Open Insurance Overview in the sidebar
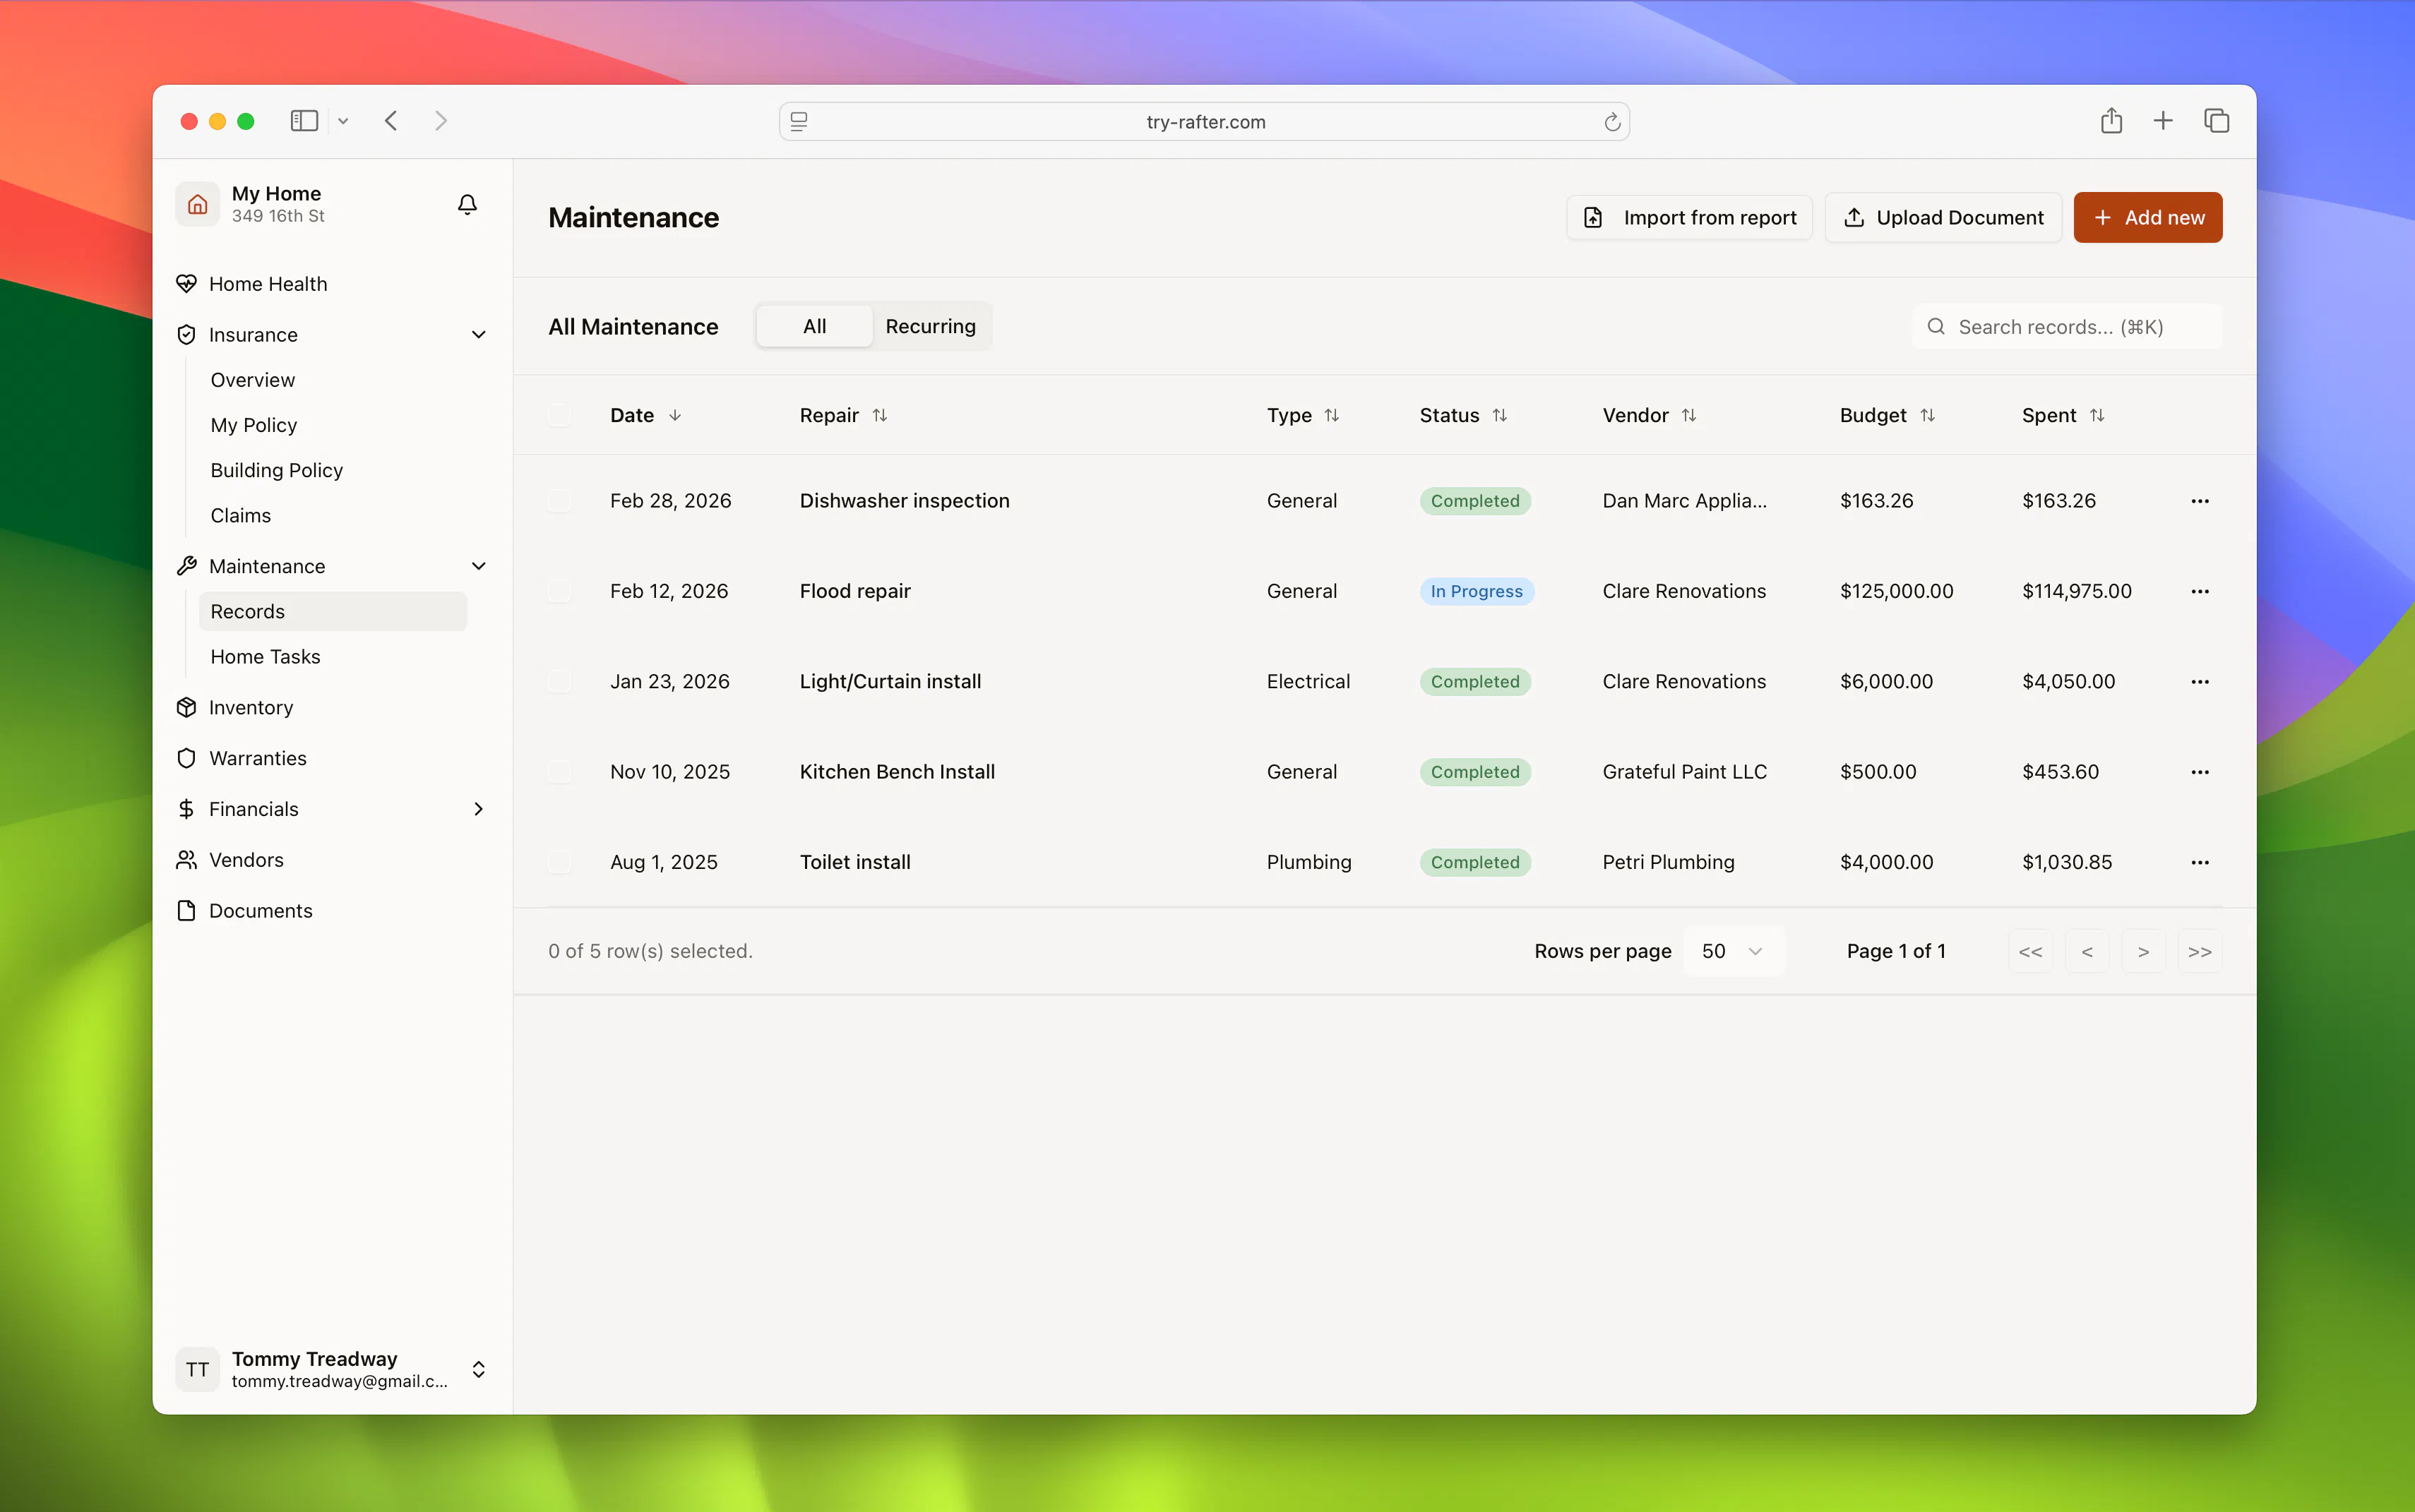Screen dimensions: 2415x1512 (x=253, y=380)
